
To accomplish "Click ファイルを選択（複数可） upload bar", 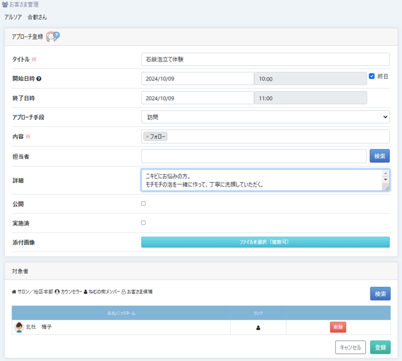I will [265, 242].
